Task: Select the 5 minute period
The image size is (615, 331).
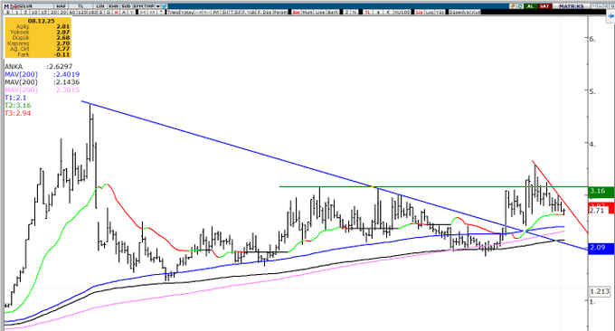Action: click(25, 12)
